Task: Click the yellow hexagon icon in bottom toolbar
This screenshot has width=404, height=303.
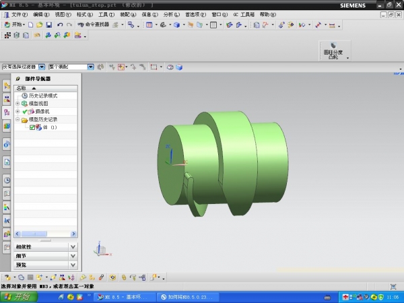Action: (x=112, y=277)
